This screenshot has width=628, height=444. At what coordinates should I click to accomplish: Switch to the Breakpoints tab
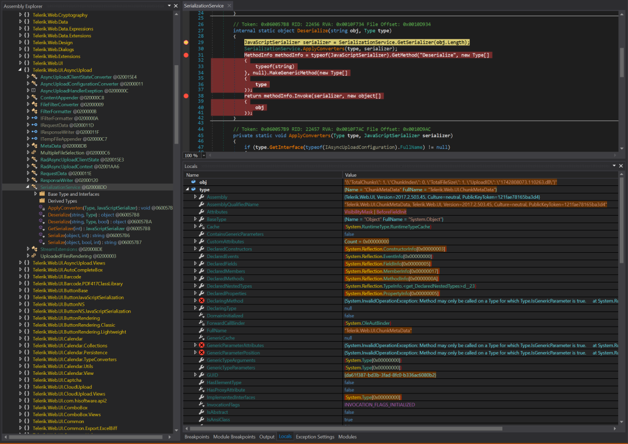197,437
